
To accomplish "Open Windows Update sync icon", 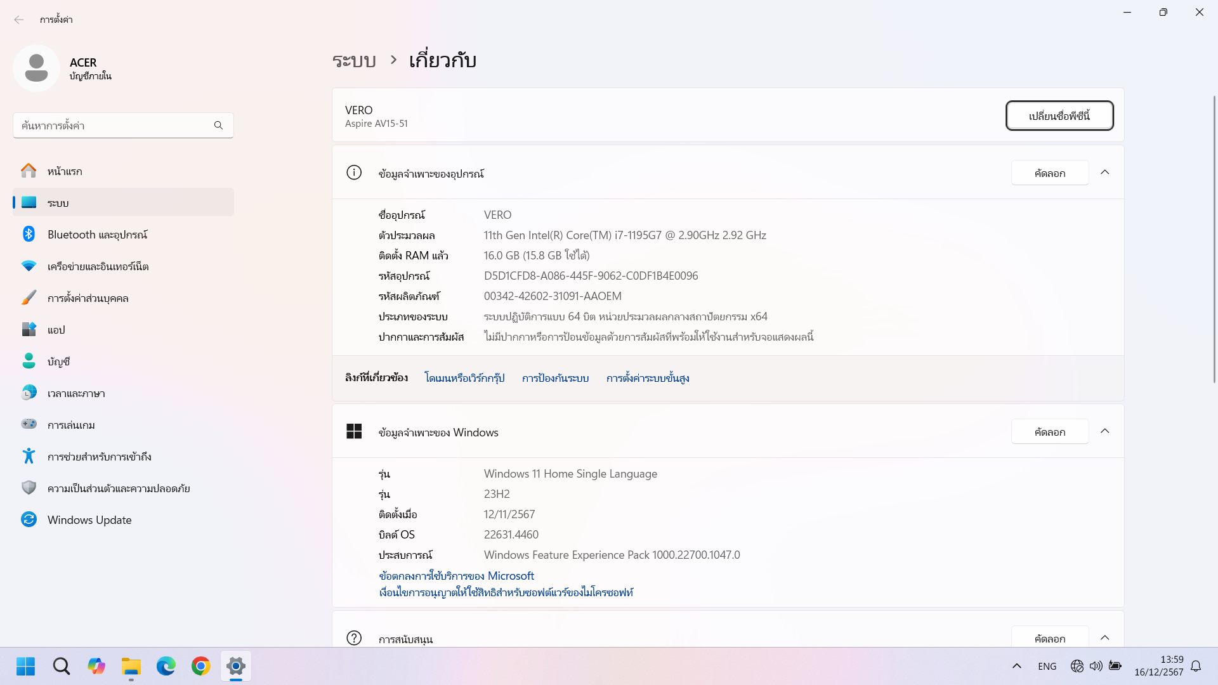I will pos(29,519).
